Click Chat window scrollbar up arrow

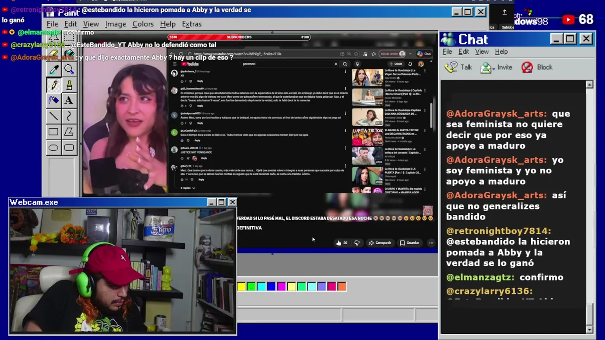point(589,85)
